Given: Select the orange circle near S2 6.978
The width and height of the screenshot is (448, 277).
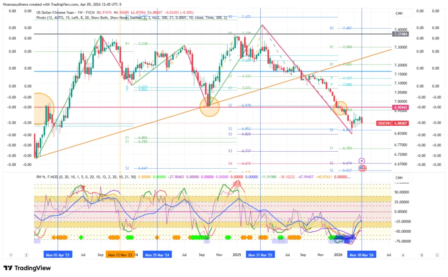Looking at the screenshot, I should pyautogui.click(x=209, y=107).
